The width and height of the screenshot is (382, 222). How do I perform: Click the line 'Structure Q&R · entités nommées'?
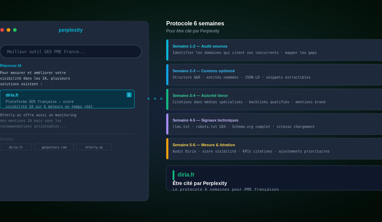pos(206,78)
